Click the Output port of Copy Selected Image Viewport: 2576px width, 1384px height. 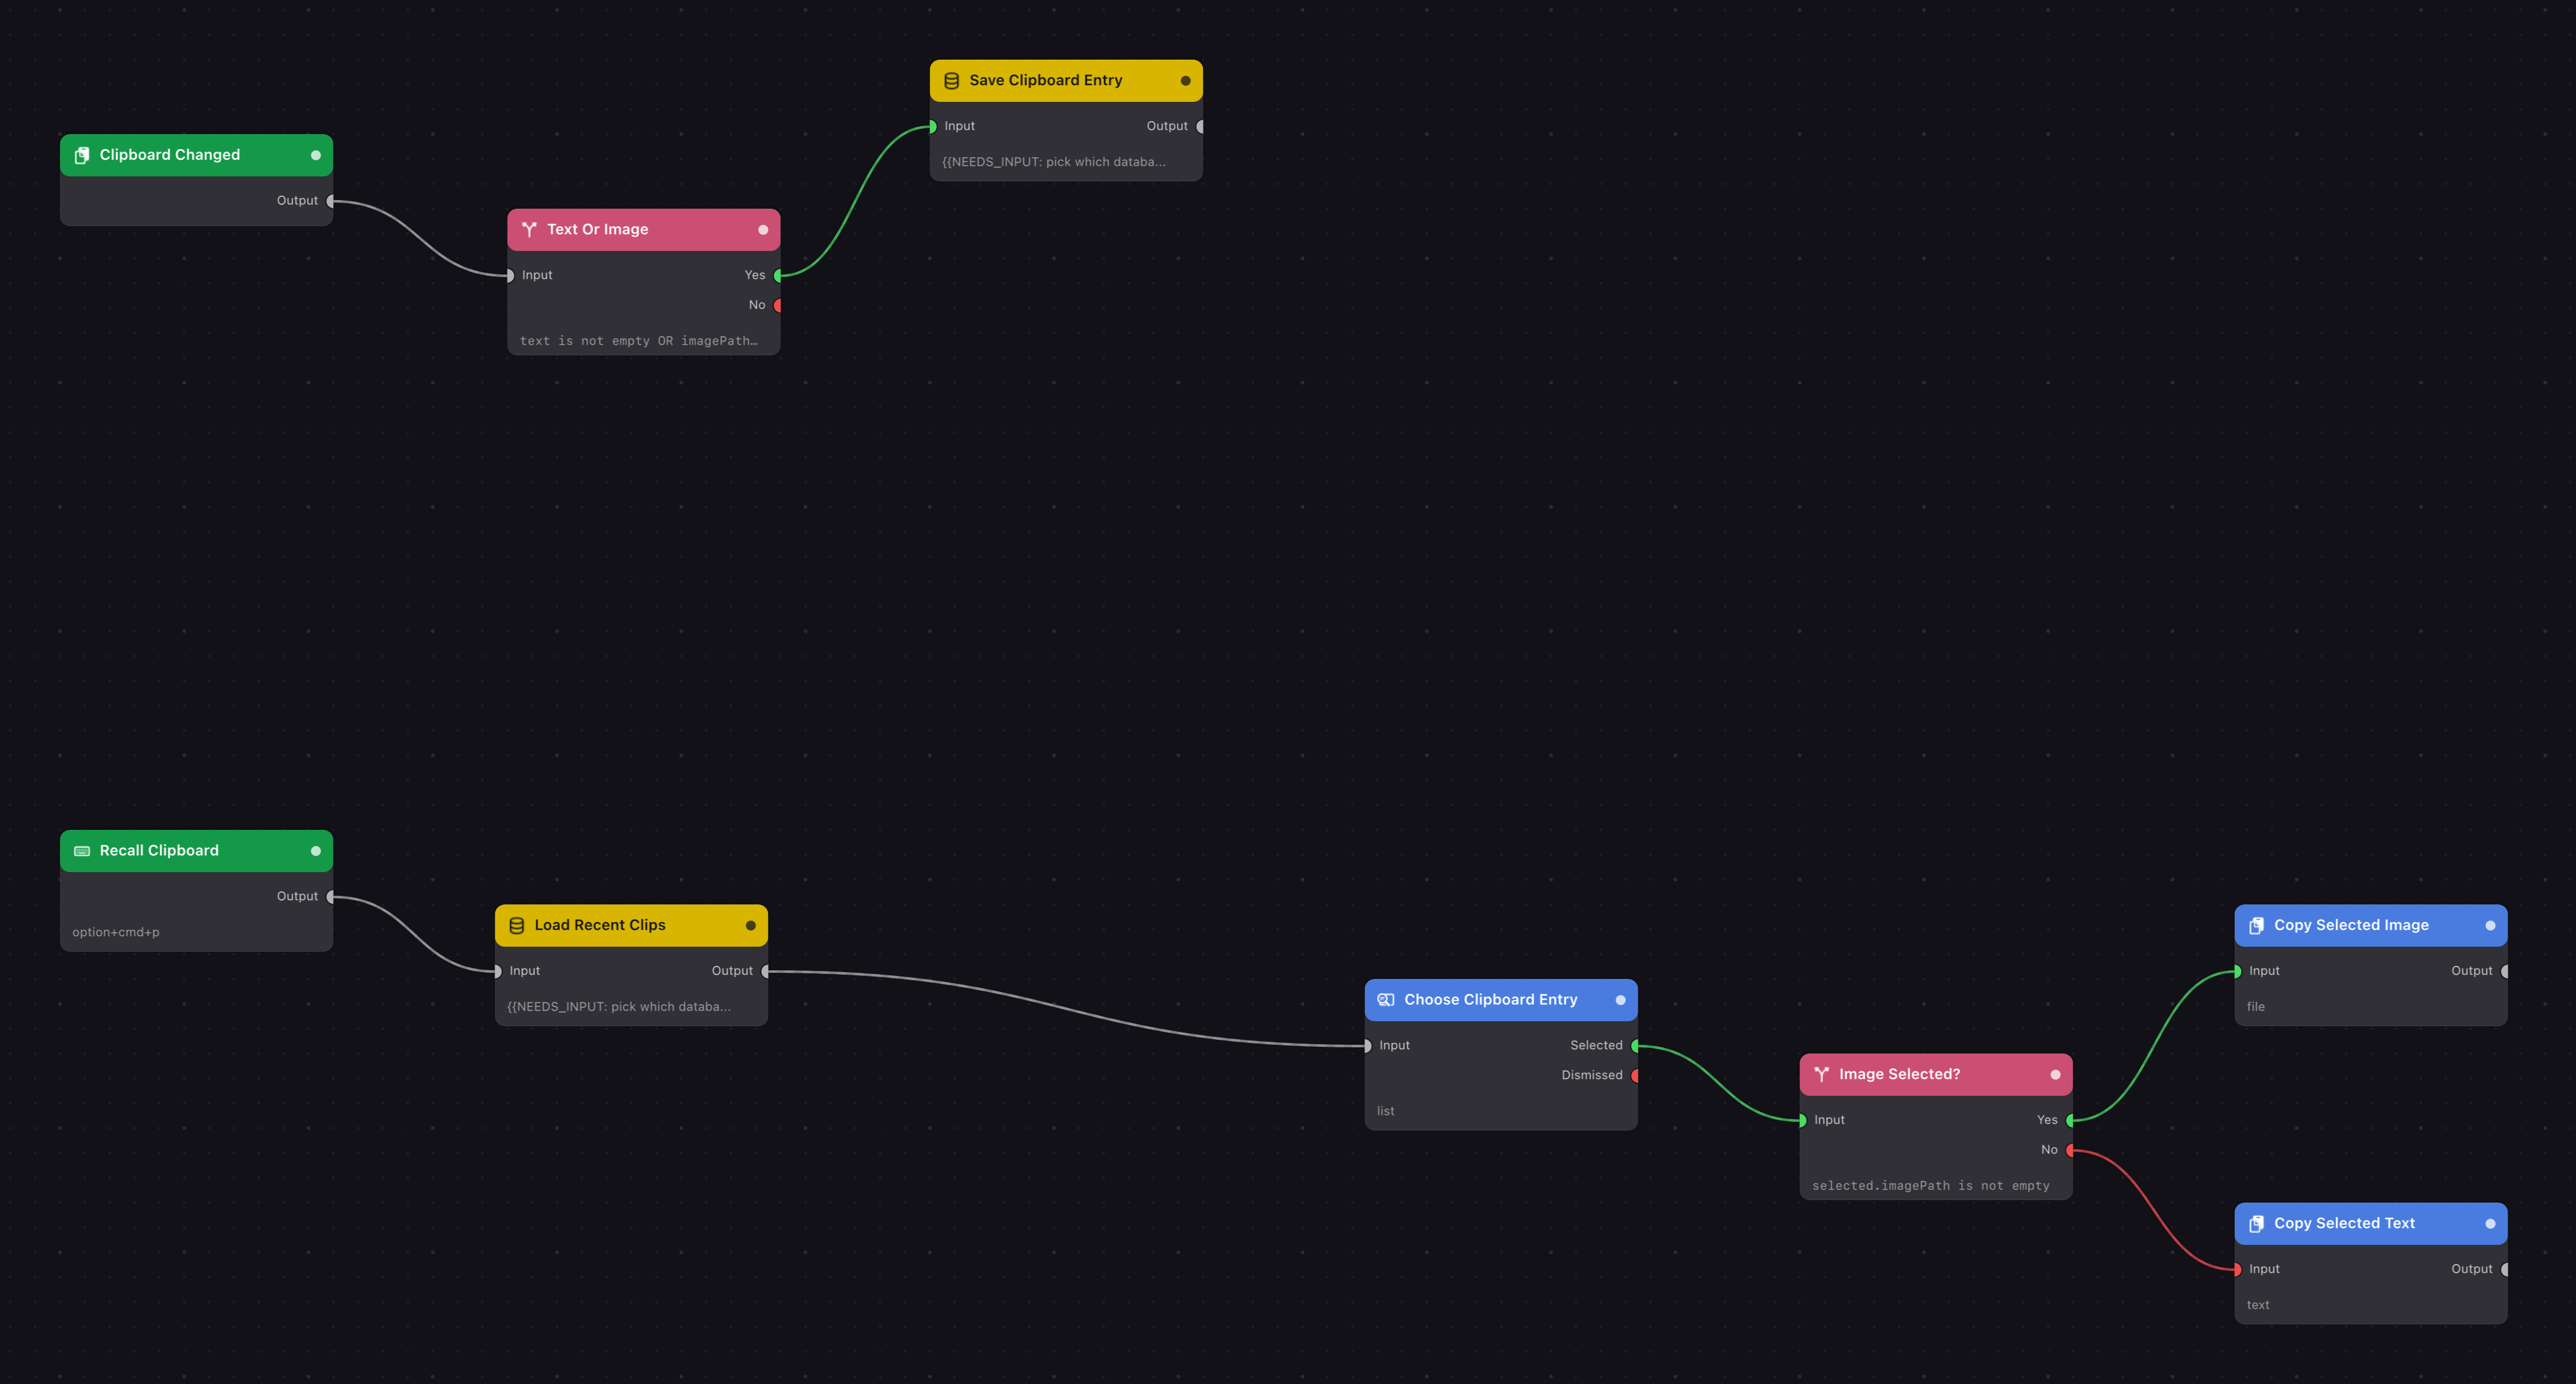[x=2505, y=972]
